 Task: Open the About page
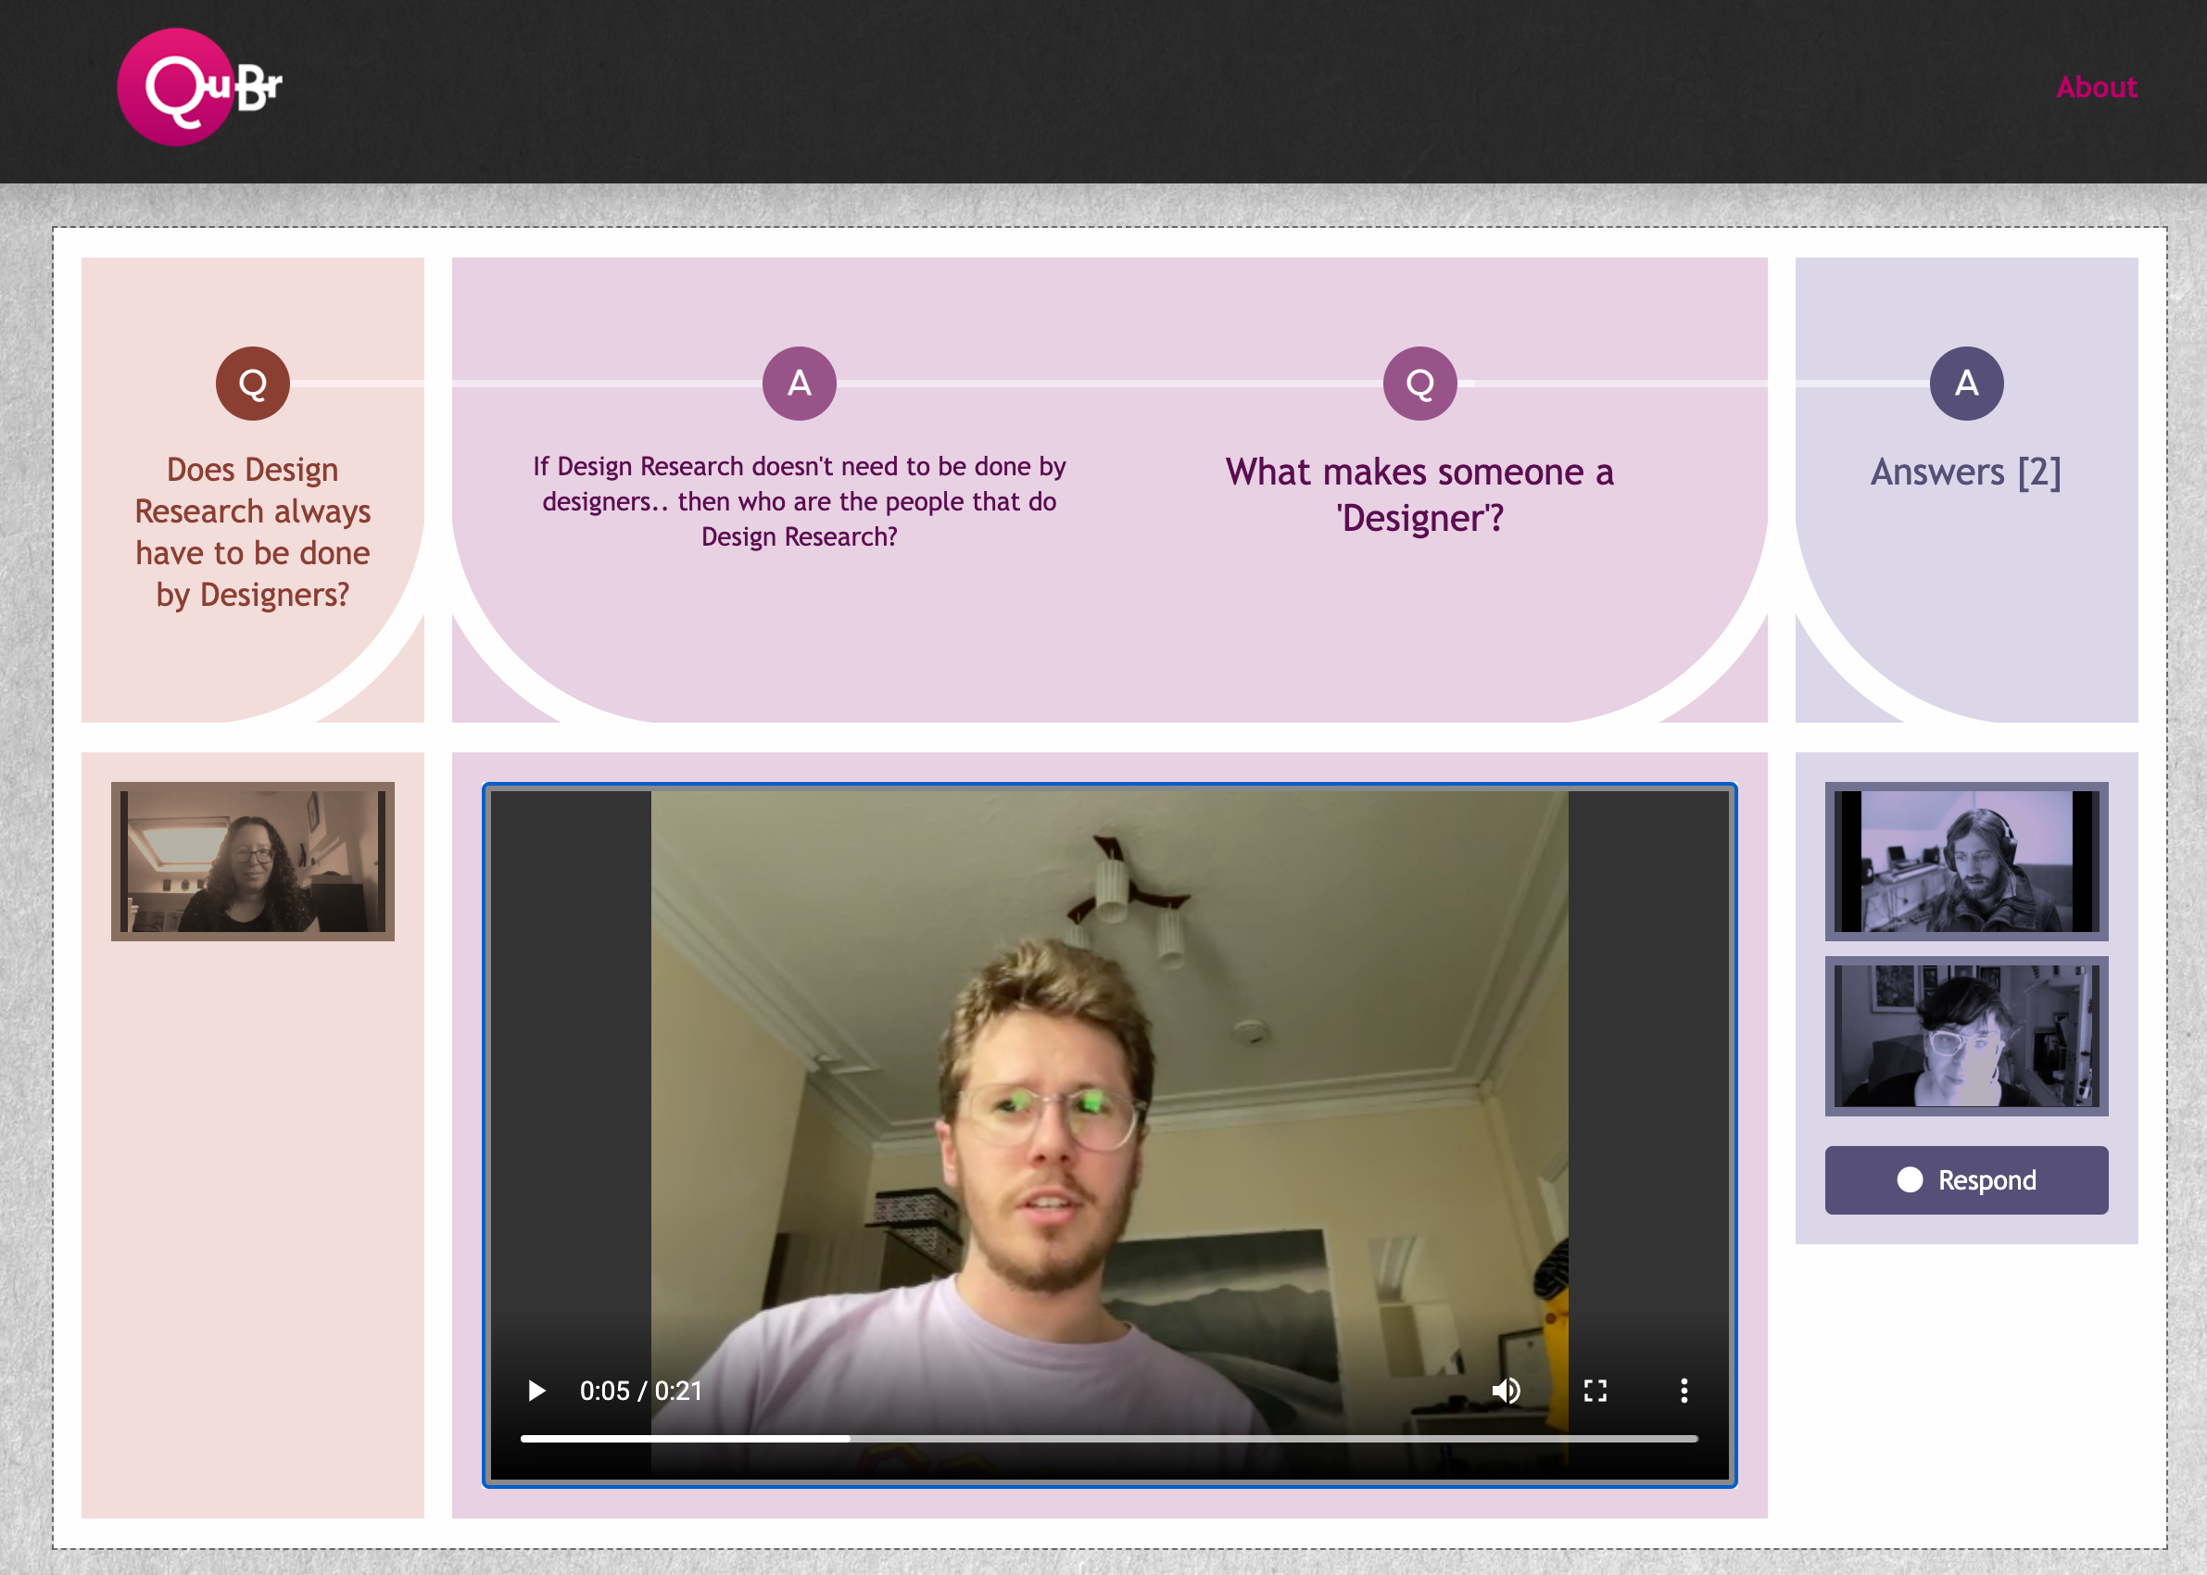pyautogui.click(x=2098, y=87)
